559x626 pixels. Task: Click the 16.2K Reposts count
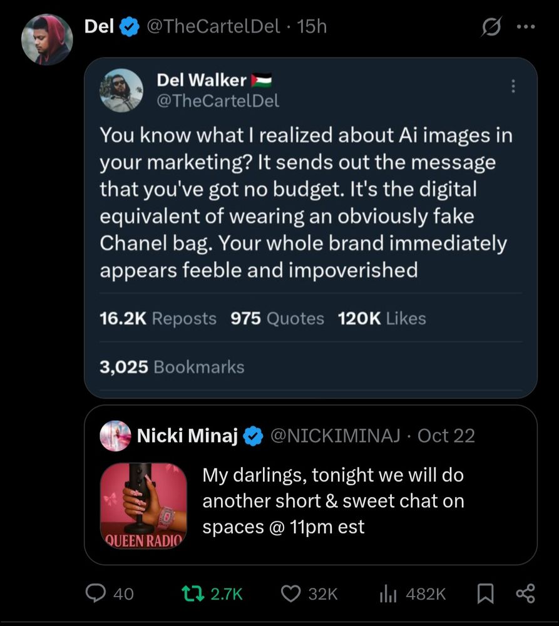[158, 319]
